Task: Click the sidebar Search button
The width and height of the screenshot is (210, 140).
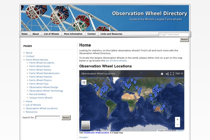Action: tap(66, 118)
